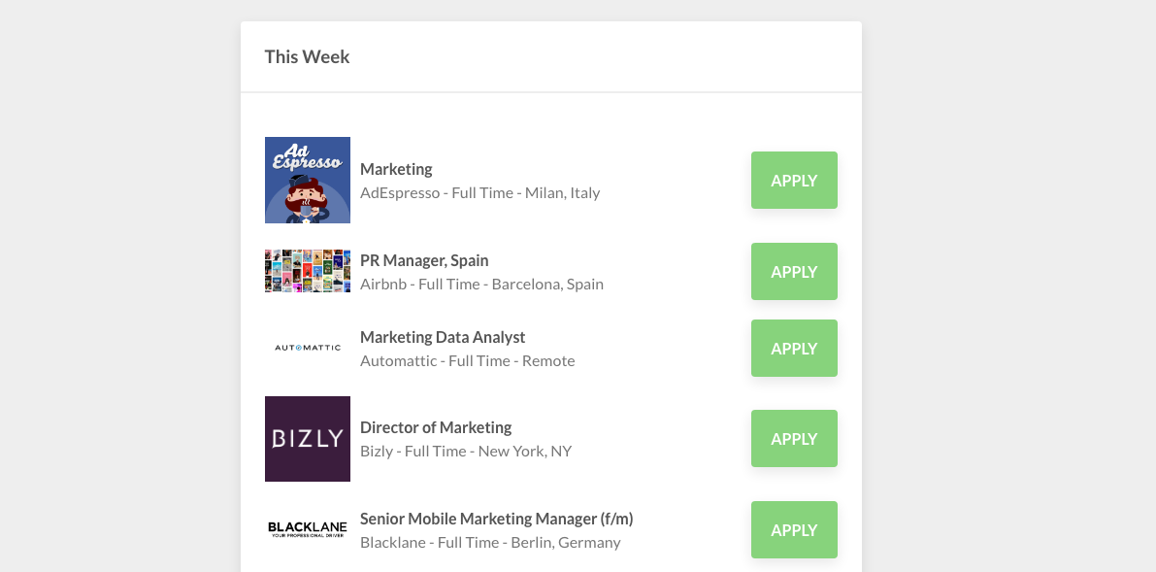The image size is (1156, 572).
Task: Click the Bizly company logo
Action: [x=307, y=438]
